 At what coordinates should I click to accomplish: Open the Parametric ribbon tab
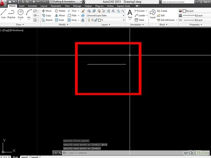point(56,6)
